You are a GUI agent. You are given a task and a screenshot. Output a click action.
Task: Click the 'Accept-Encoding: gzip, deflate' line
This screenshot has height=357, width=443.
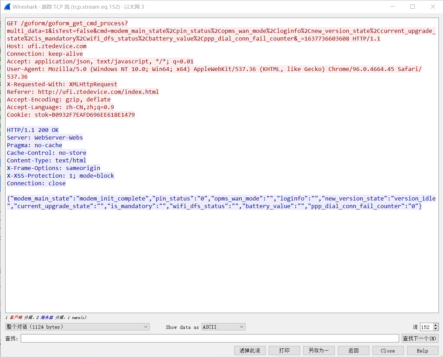tap(59, 99)
